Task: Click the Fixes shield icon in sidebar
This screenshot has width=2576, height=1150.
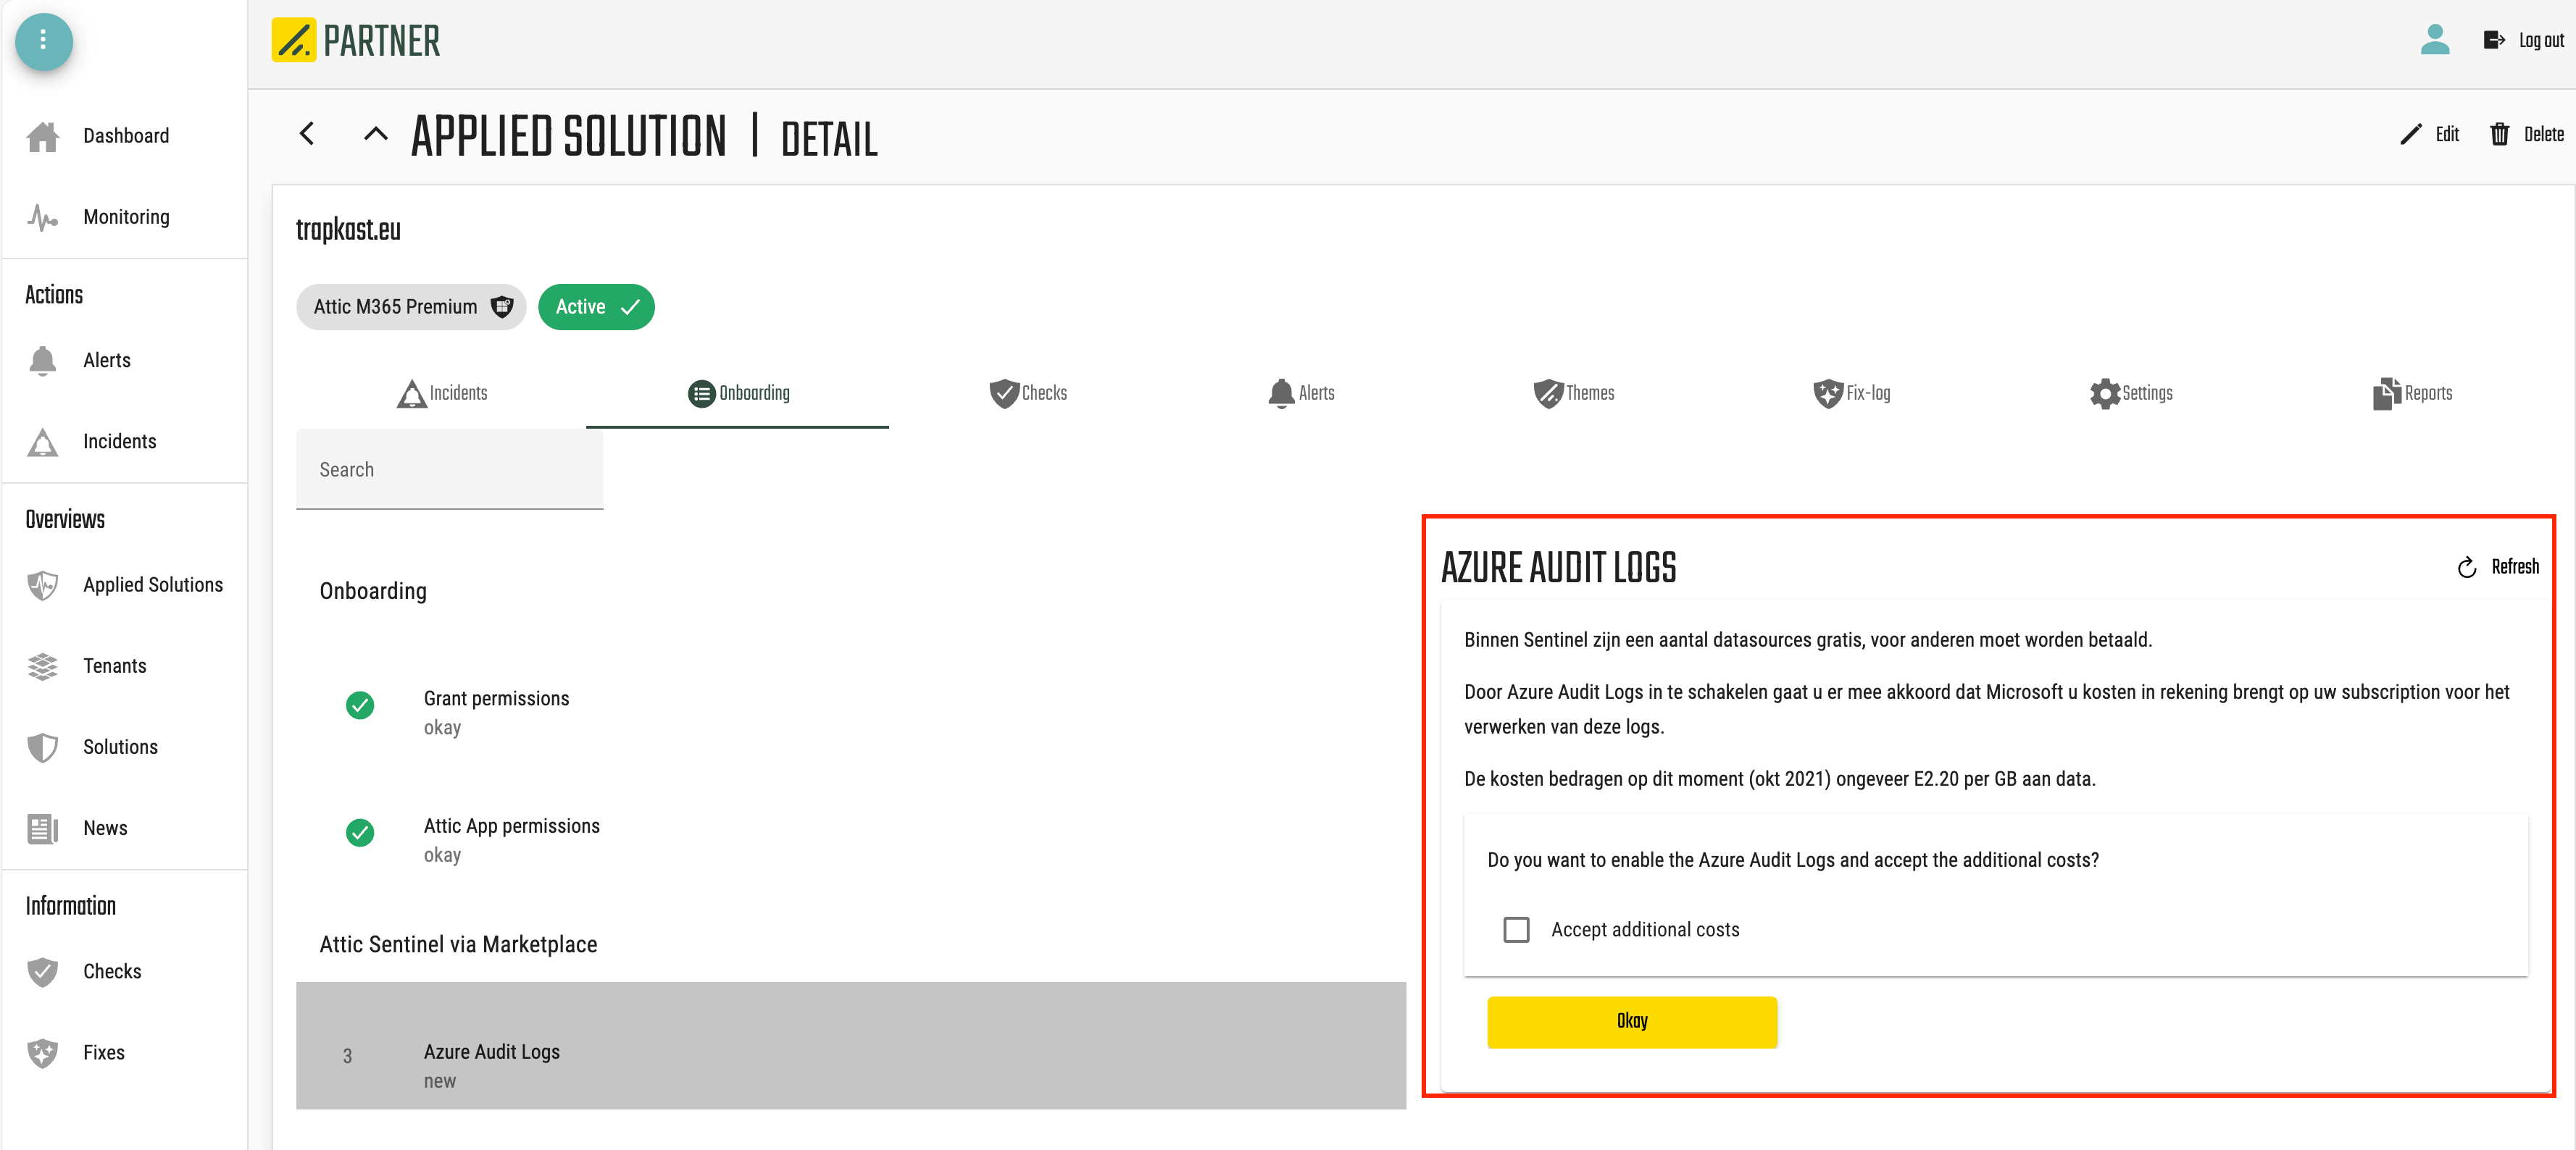Action: pyautogui.click(x=43, y=1053)
